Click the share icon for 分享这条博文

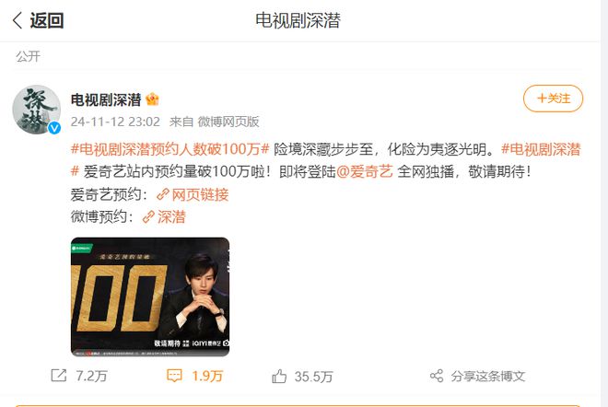point(437,376)
